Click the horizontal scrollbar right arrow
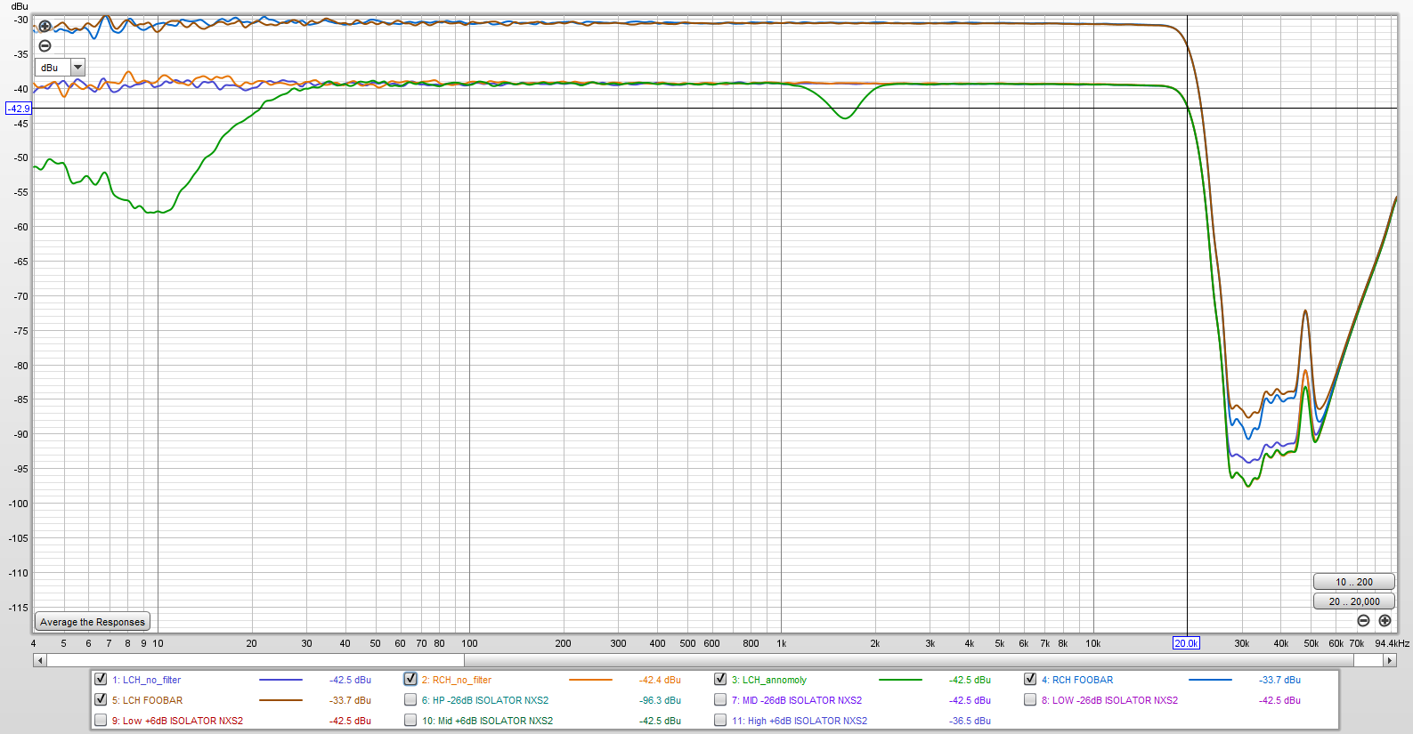 point(1390,660)
